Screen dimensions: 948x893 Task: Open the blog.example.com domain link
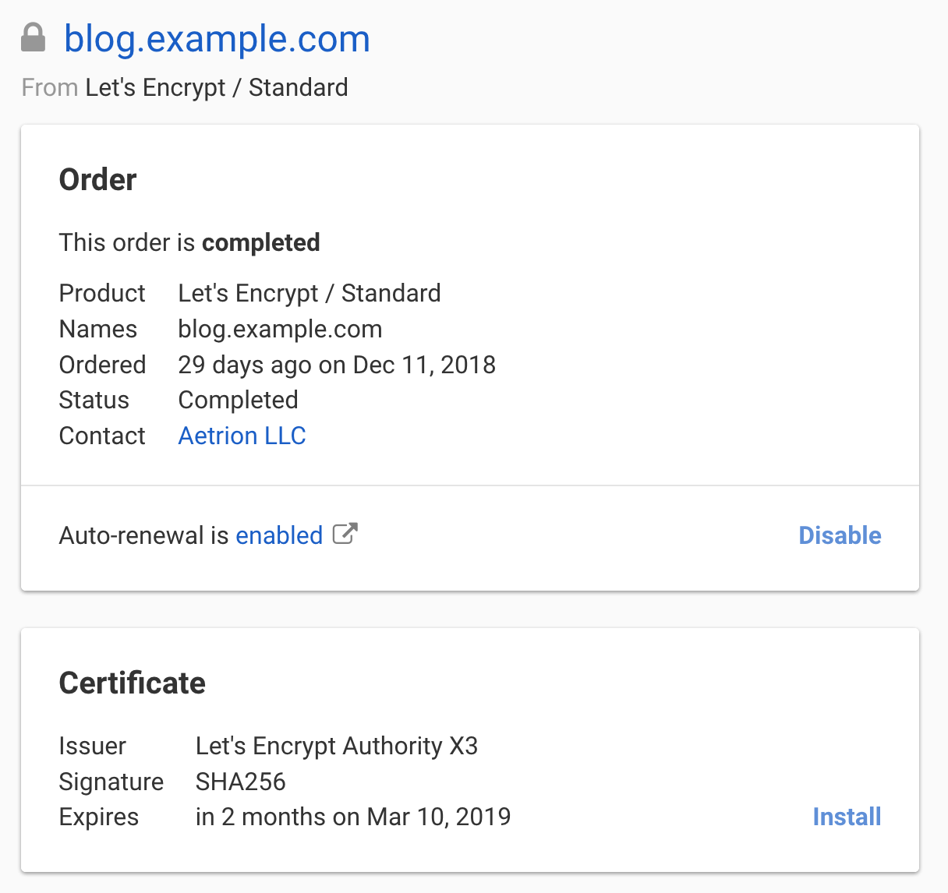[x=217, y=39]
